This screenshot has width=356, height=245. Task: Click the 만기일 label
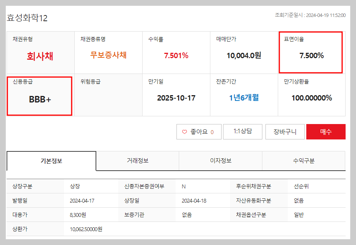pyautogui.click(x=156, y=82)
